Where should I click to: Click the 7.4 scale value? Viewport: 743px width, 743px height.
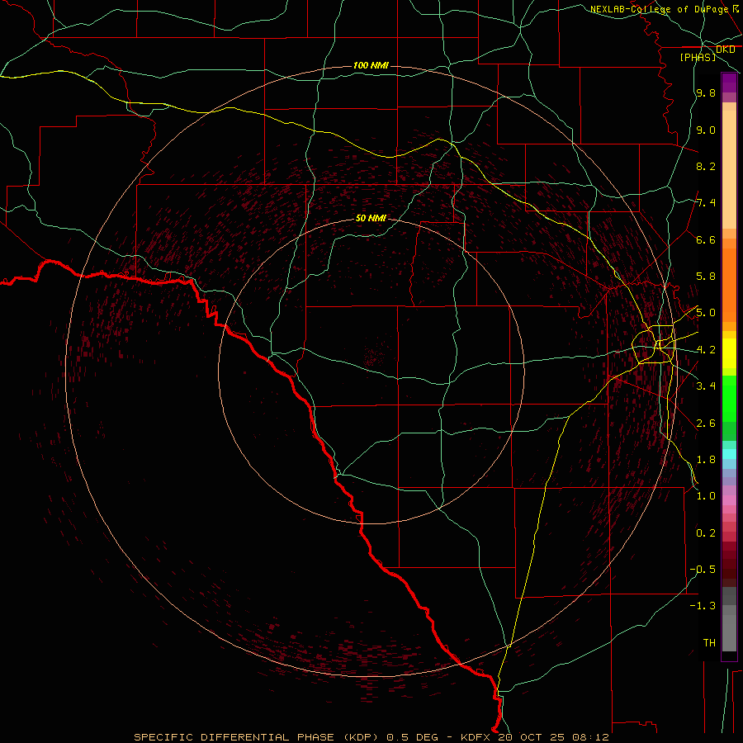[x=706, y=203]
